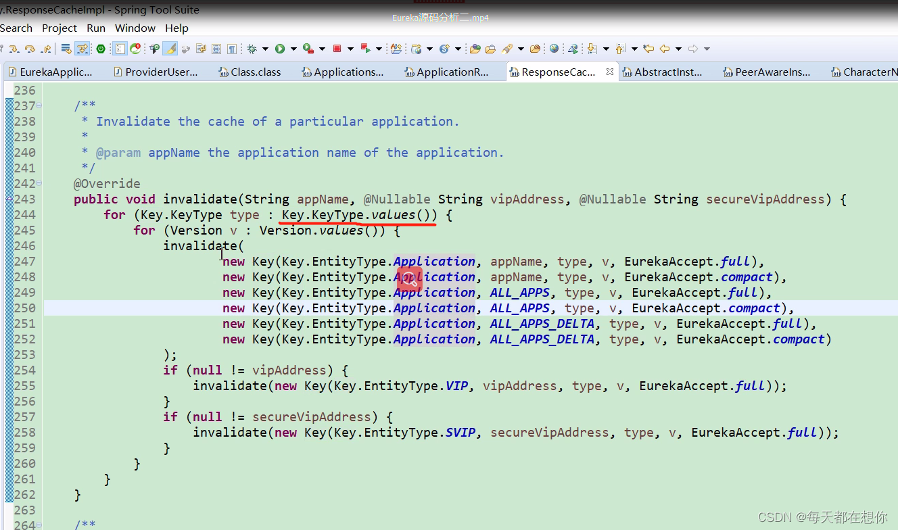
Task: Click the Last Edit Location icon
Action: [648, 49]
